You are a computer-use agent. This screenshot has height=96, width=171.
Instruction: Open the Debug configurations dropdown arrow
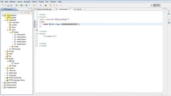[19, 5]
